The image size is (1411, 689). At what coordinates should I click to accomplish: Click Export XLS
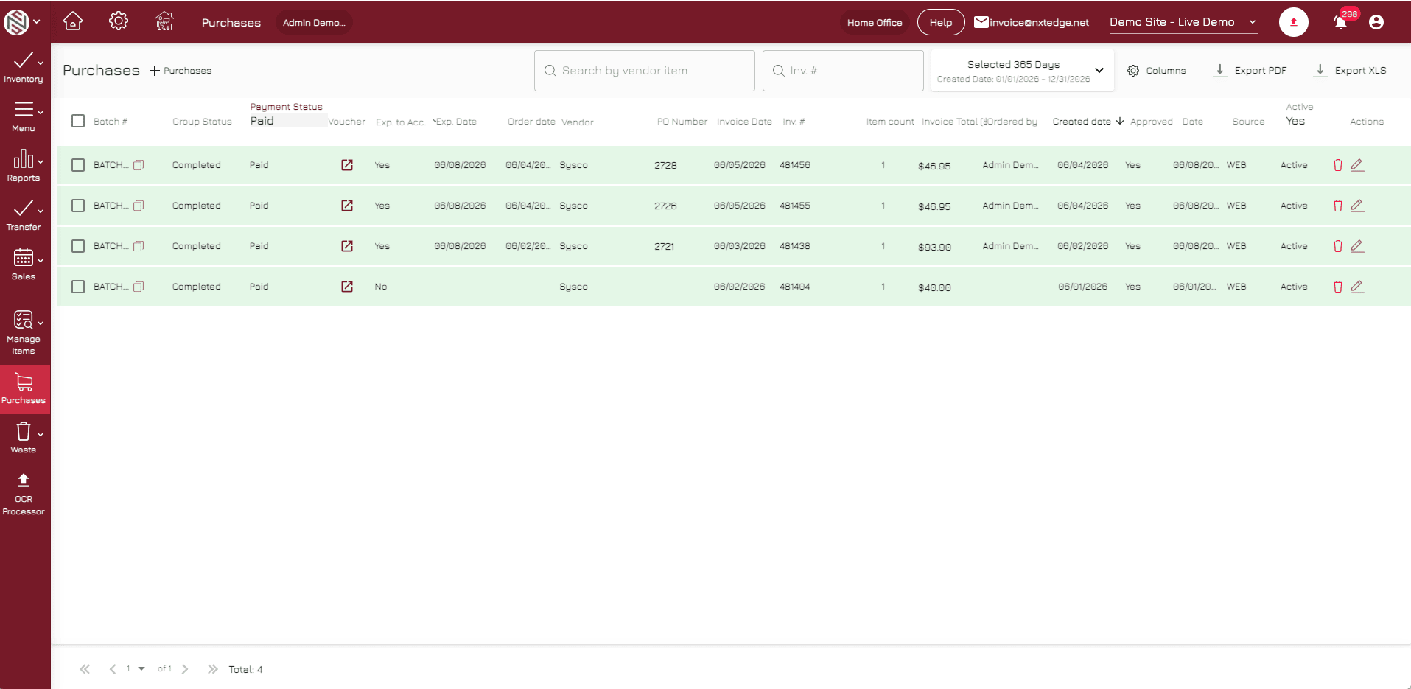tap(1351, 71)
